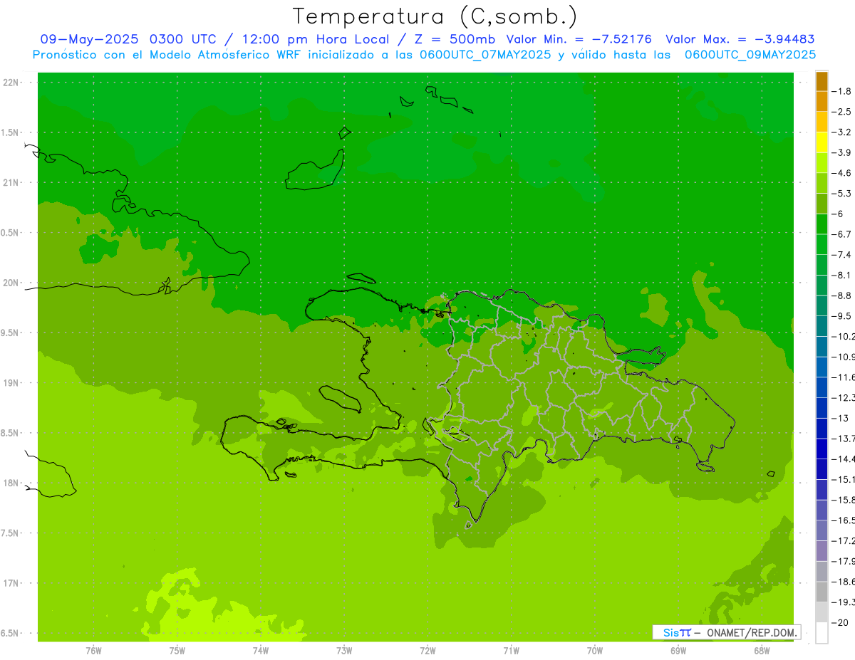Click the '-14.4' color bar value
The width and height of the screenshot is (855, 660).
tap(844, 459)
